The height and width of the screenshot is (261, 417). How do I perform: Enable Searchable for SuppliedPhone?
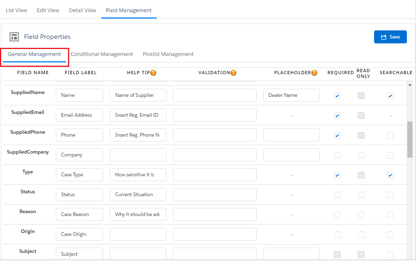click(390, 135)
